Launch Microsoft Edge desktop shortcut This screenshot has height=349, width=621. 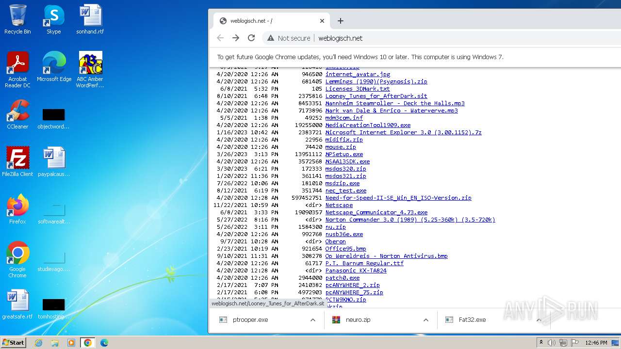pos(54,66)
